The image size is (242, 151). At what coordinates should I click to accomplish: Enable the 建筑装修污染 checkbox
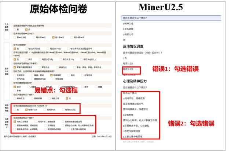(x=33, y=78)
